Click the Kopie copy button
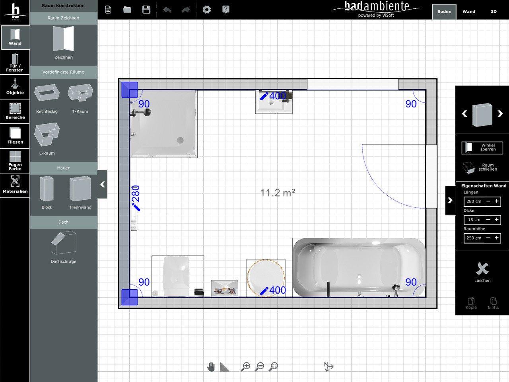Image resolution: width=509 pixels, height=382 pixels. [x=471, y=303]
